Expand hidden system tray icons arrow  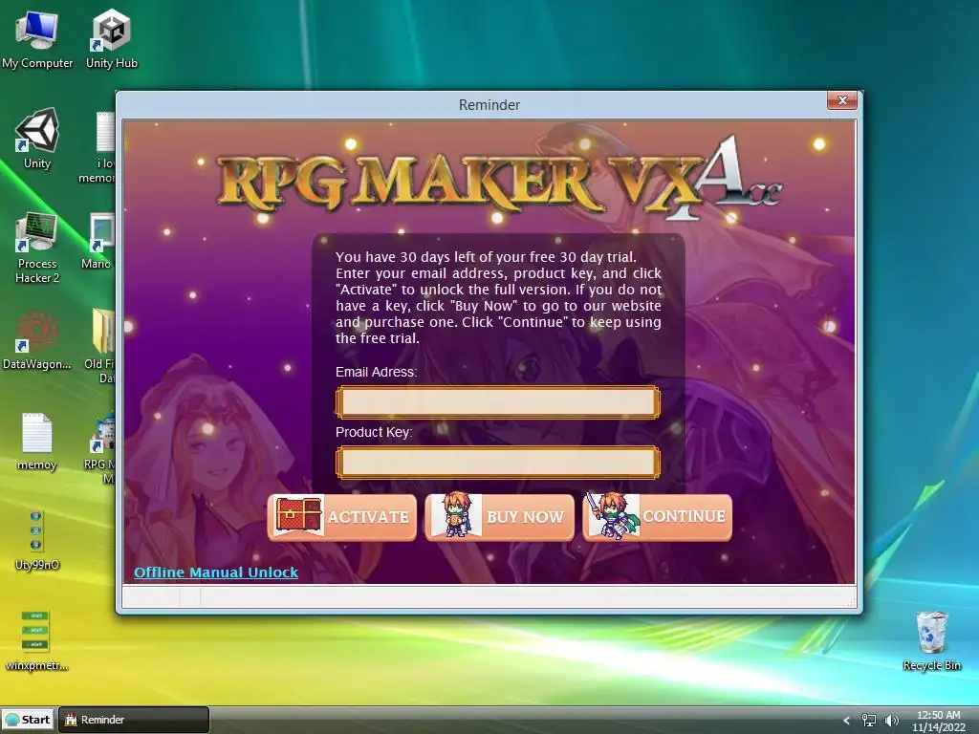[x=846, y=721]
